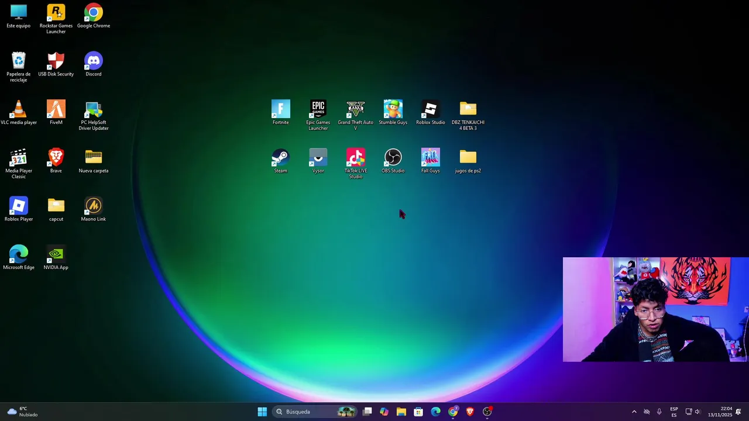This screenshot has height=421, width=749.
Task: Select TikTok LIVE Studio icon
Action: click(x=356, y=164)
